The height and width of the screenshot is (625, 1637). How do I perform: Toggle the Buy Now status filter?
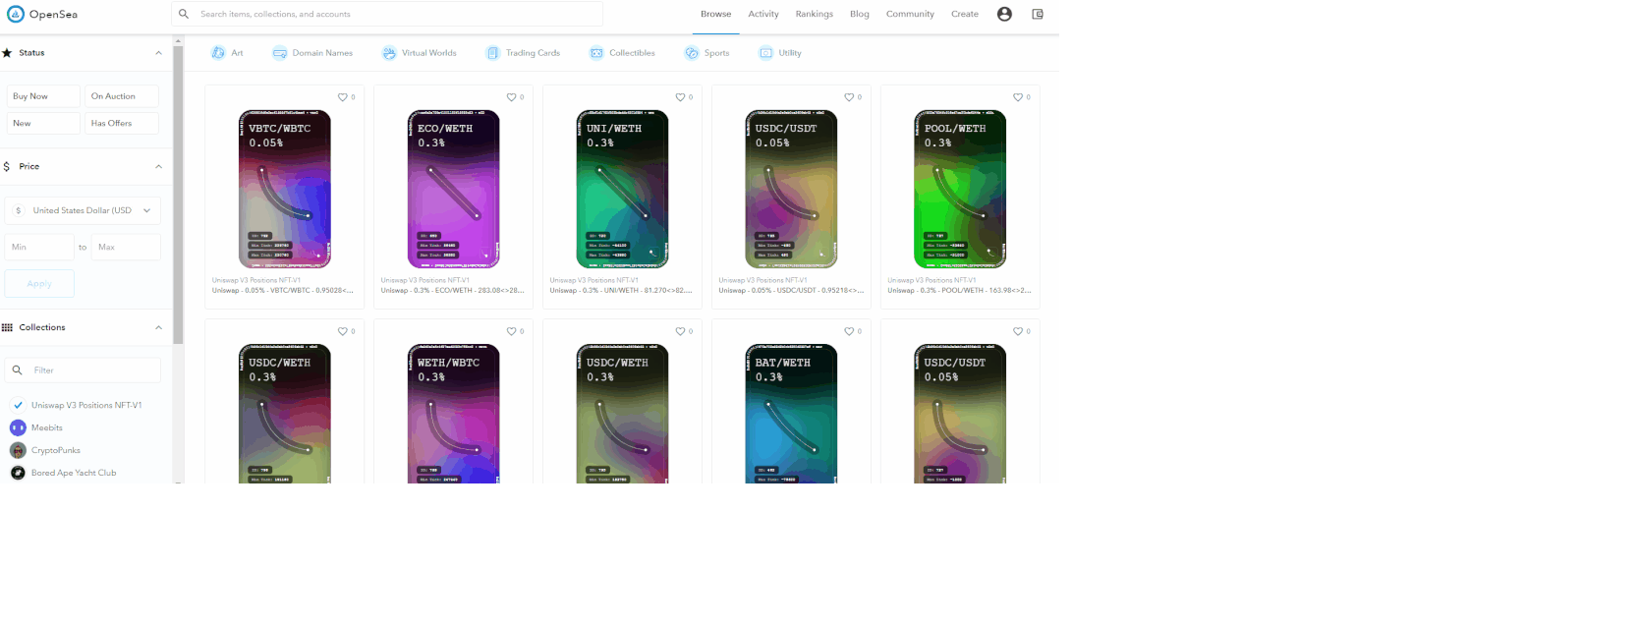43,96
